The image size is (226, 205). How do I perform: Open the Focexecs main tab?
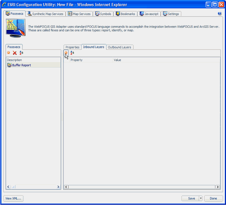[15, 14]
